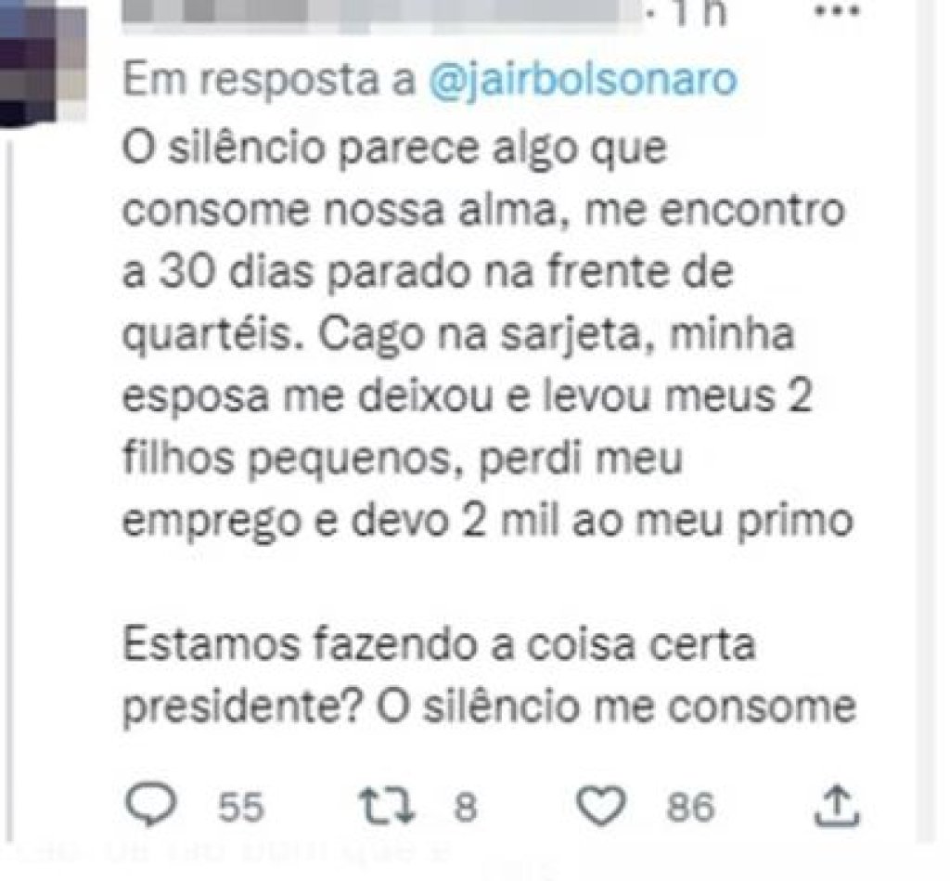
Task: Click text line 'quartéis. Cago na sarjeta, minha'
Action: [x=458, y=335]
